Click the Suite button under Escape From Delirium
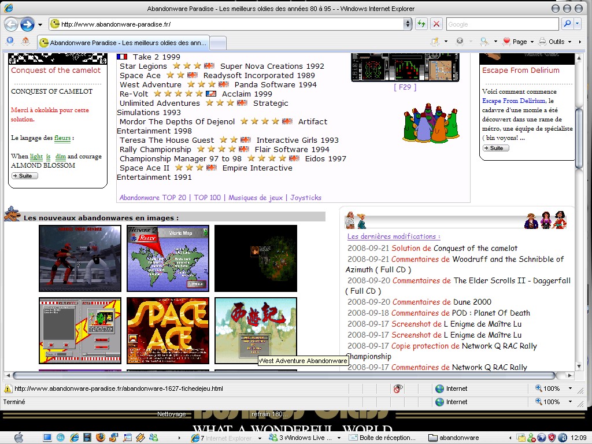The image size is (592, 444). point(495,148)
